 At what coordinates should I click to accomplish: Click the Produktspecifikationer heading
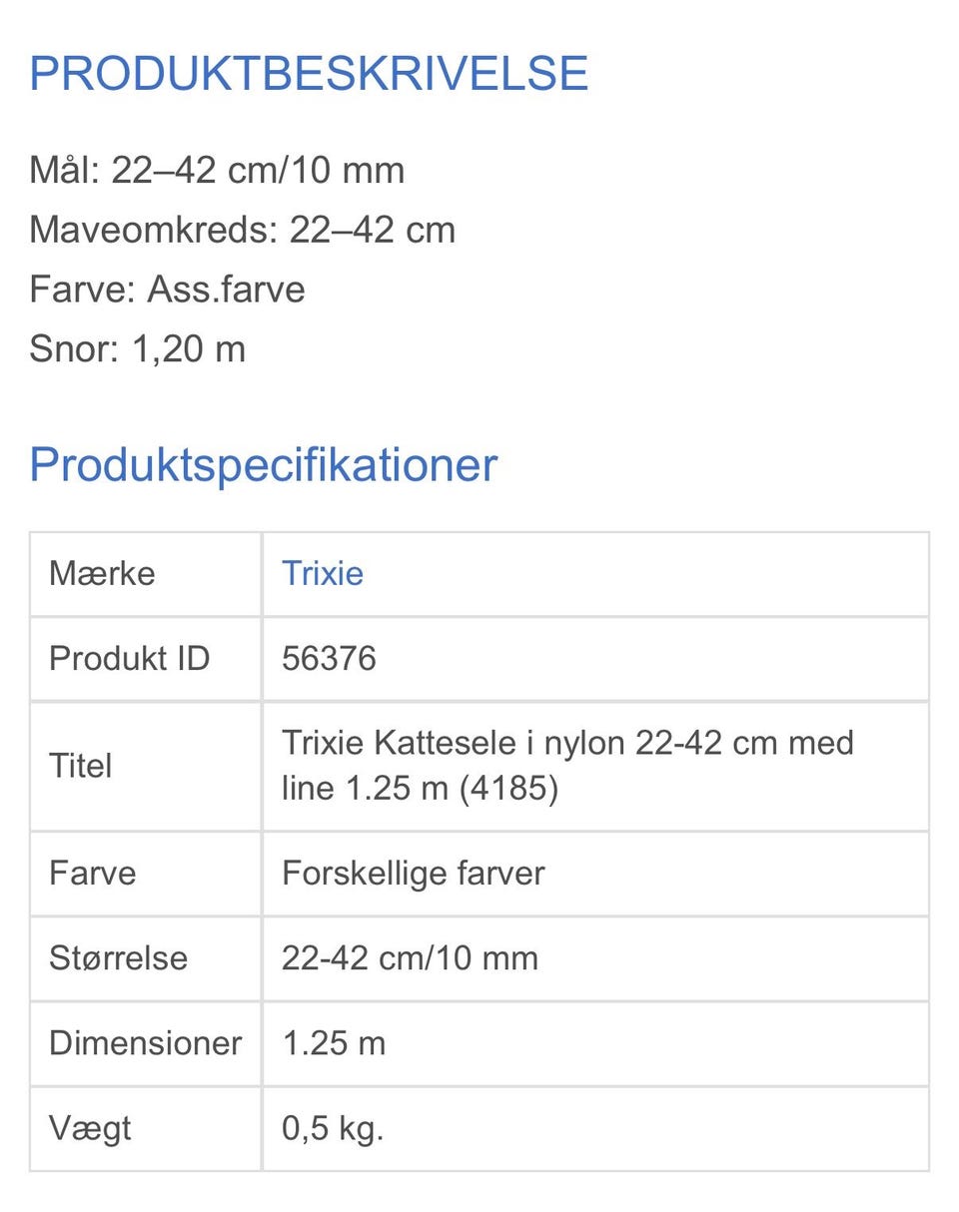(263, 465)
